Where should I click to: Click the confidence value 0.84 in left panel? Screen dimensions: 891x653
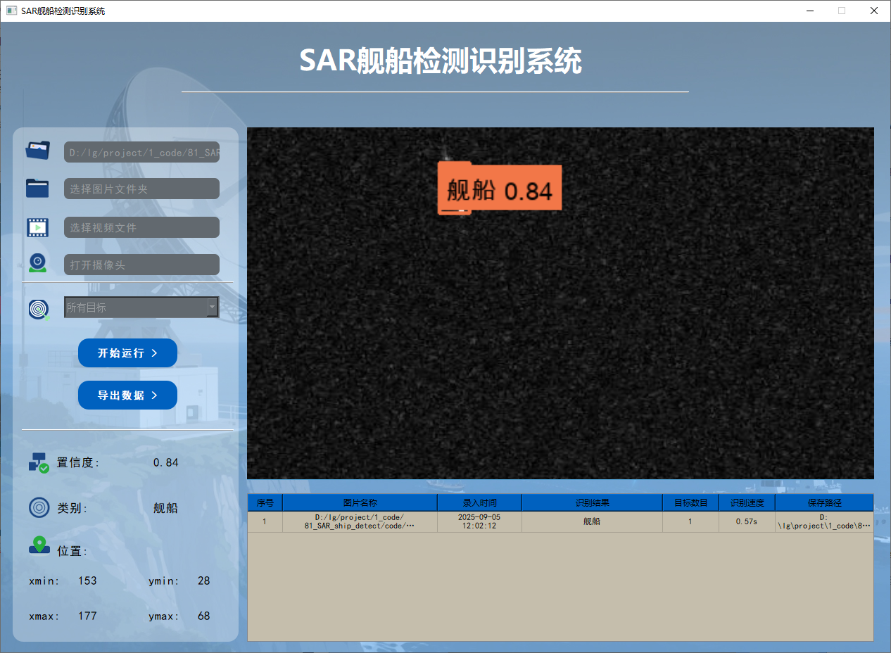166,462
